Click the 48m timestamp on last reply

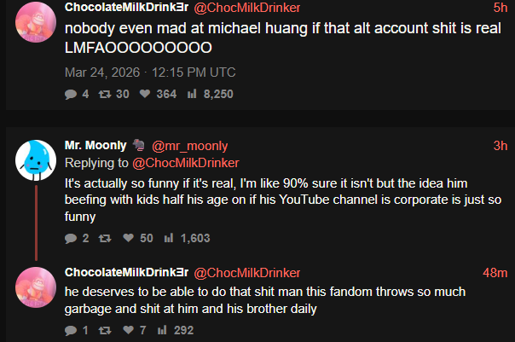pos(495,273)
